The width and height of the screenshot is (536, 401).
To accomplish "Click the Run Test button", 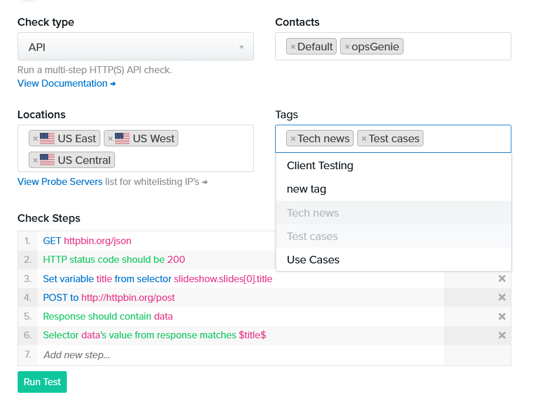I will (x=42, y=382).
